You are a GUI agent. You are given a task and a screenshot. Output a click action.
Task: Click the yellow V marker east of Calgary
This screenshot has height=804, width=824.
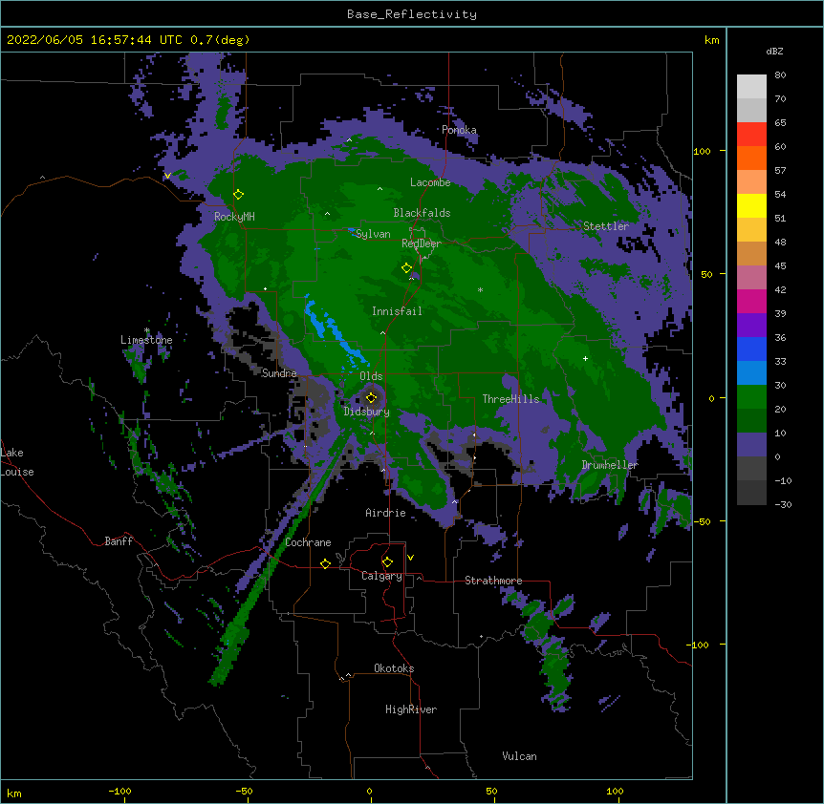click(410, 558)
